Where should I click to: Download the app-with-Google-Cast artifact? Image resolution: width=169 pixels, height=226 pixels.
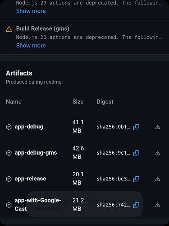[x=157, y=205]
